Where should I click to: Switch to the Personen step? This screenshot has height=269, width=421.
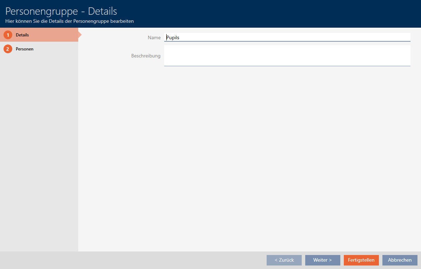click(x=25, y=49)
